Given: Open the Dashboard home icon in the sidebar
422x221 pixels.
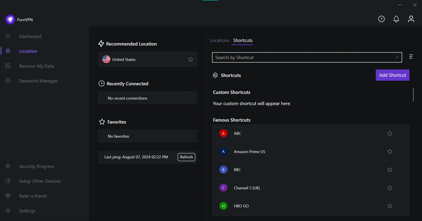Looking at the screenshot, I should click(x=8, y=36).
